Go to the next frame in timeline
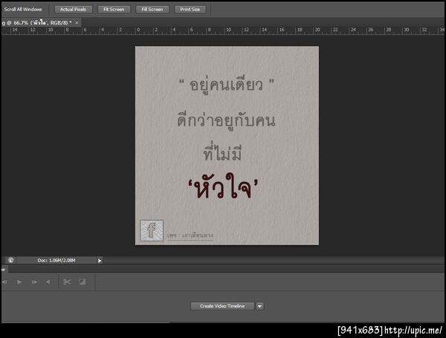446x338 pixels. (x=34, y=282)
